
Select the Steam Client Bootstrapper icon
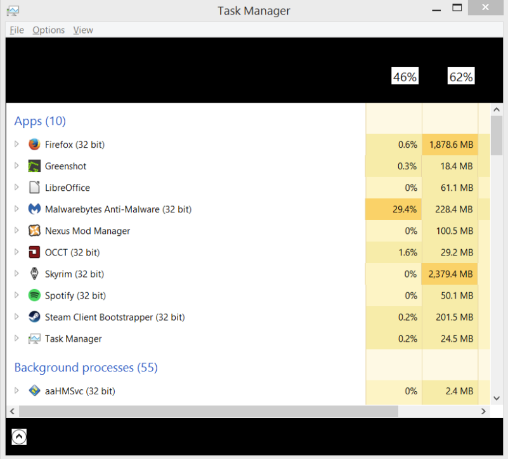point(34,317)
